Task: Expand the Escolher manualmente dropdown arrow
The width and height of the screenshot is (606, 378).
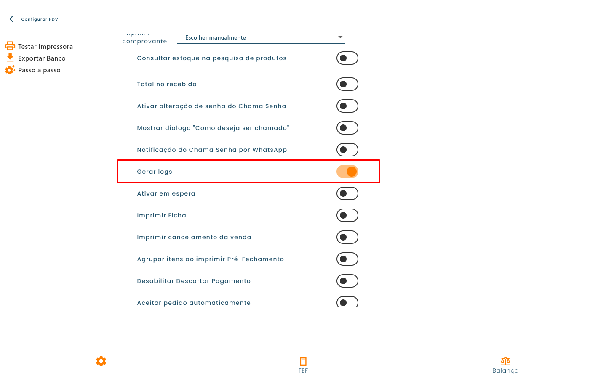Action: pyautogui.click(x=340, y=37)
